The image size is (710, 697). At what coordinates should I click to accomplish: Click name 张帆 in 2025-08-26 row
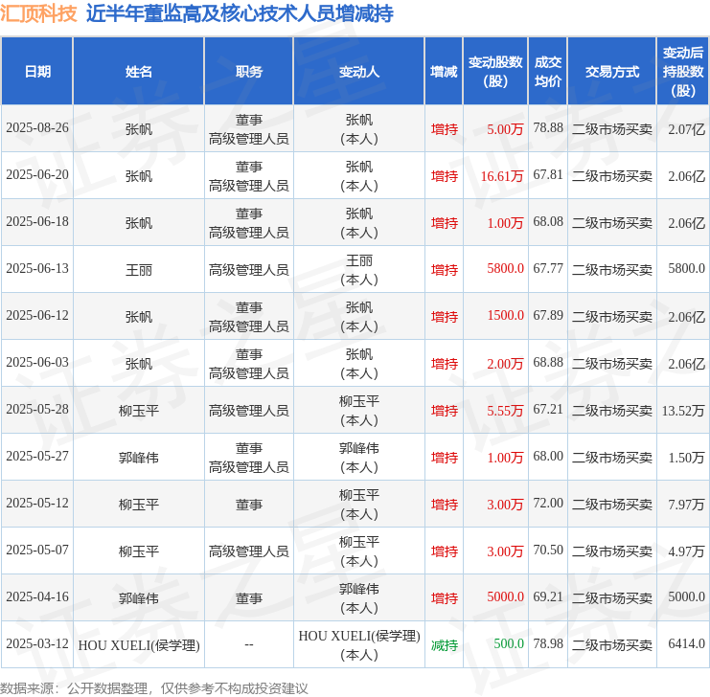tap(139, 129)
